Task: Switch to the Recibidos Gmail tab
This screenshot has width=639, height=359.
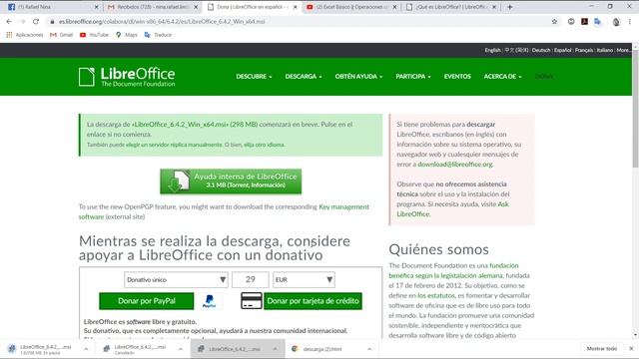Action: pyautogui.click(x=151, y=7)
